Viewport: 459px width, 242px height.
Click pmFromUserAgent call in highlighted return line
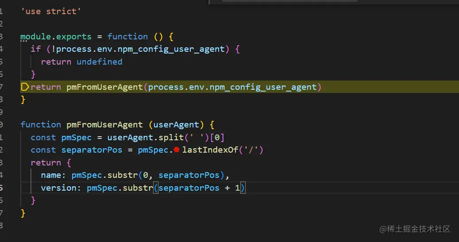tap(104, 87)
